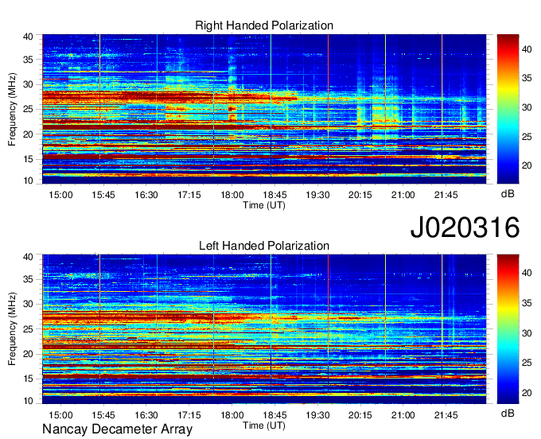Click the "Left Handed Polarization" plot title

(264, 246)
